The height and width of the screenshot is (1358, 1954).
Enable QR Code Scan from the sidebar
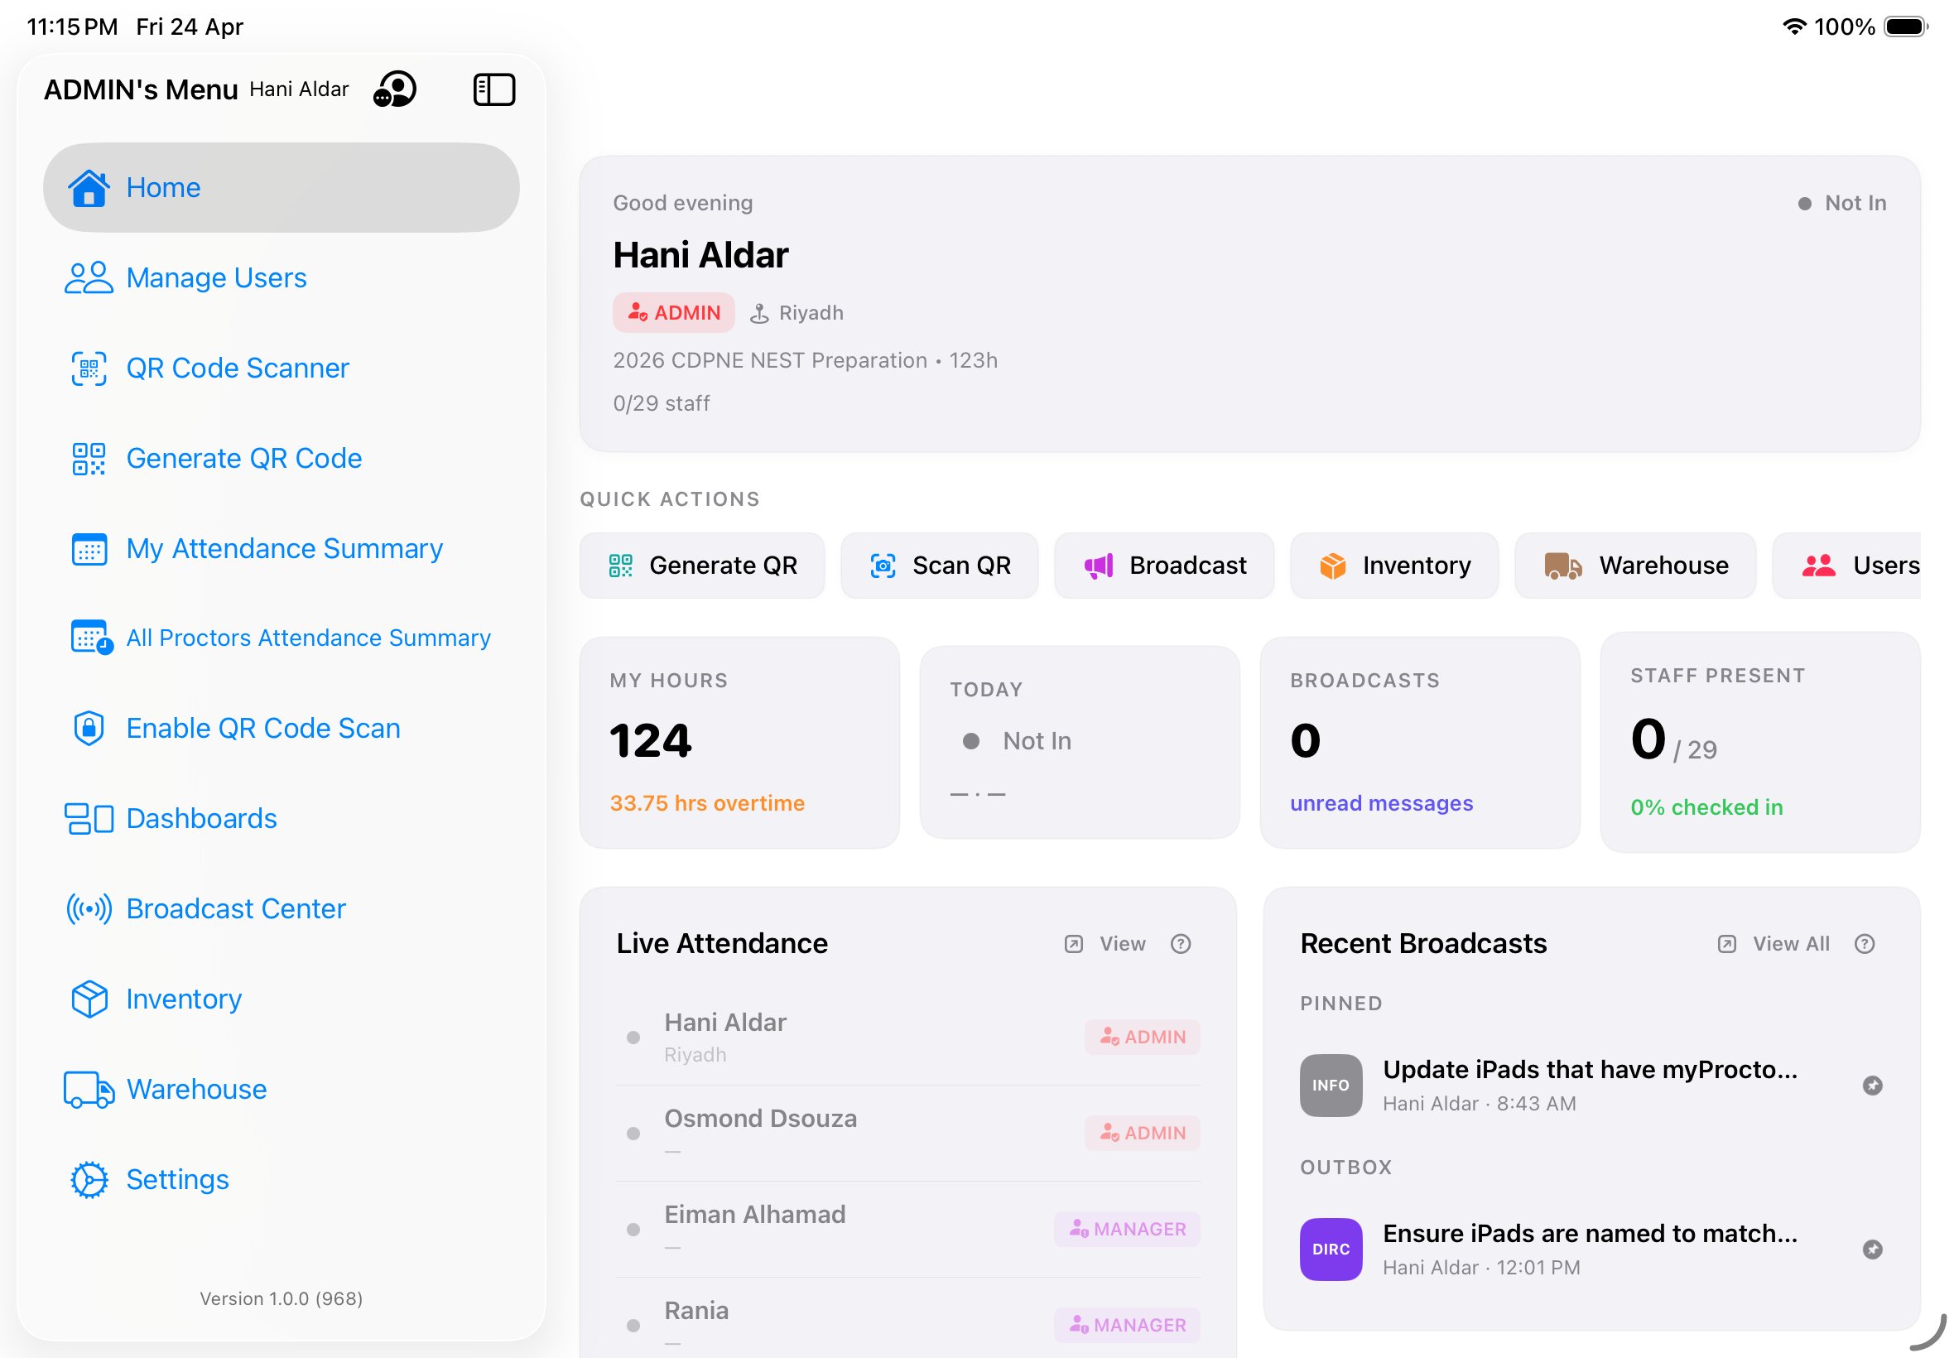(x=262, y=729)
